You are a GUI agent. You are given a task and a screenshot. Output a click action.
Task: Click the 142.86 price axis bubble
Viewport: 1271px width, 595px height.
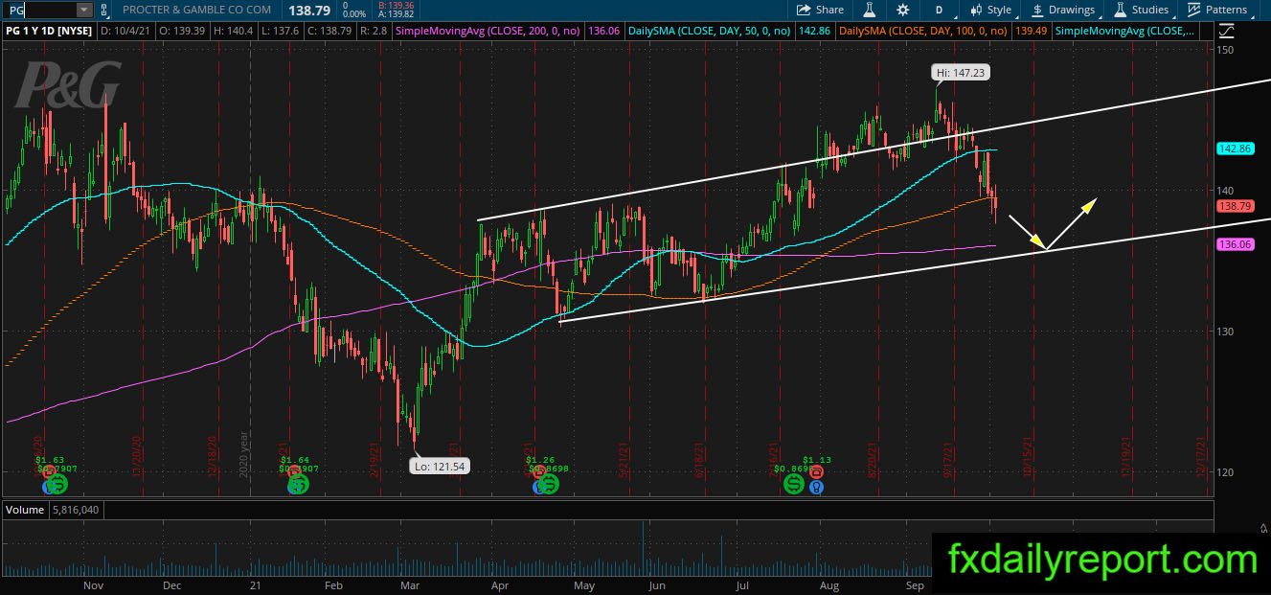pos(1235,149)
